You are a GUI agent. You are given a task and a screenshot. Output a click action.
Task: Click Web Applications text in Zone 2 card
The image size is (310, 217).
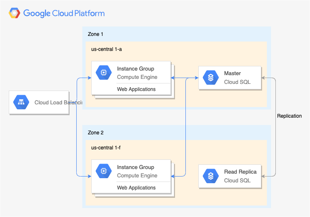(136, 188)
